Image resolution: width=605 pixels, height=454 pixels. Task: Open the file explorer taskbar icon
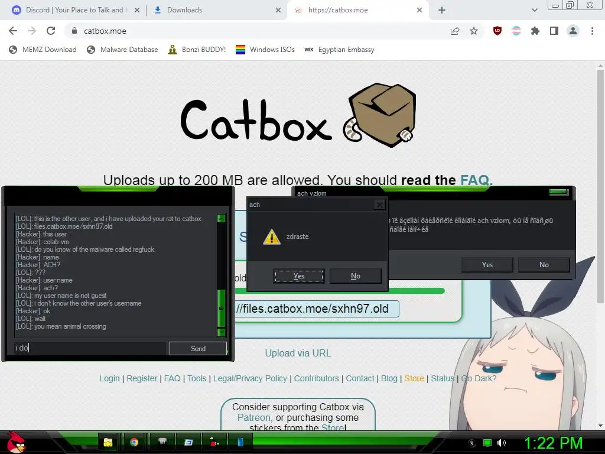108,442
